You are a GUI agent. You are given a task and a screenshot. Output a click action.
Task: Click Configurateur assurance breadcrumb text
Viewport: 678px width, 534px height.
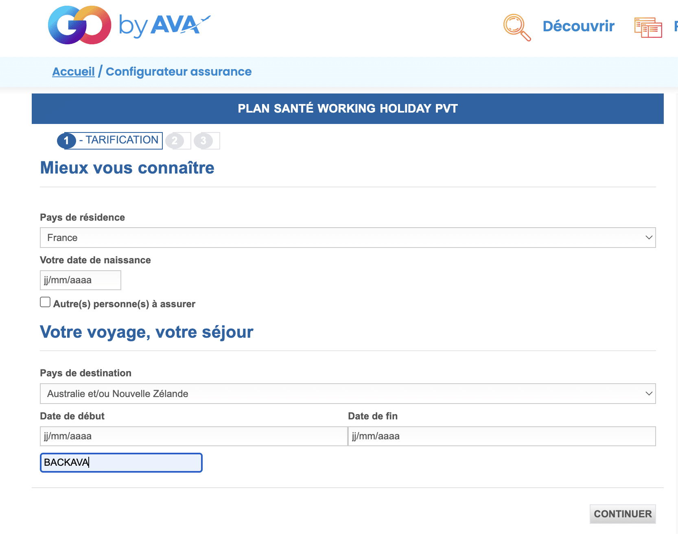[179, 72]
